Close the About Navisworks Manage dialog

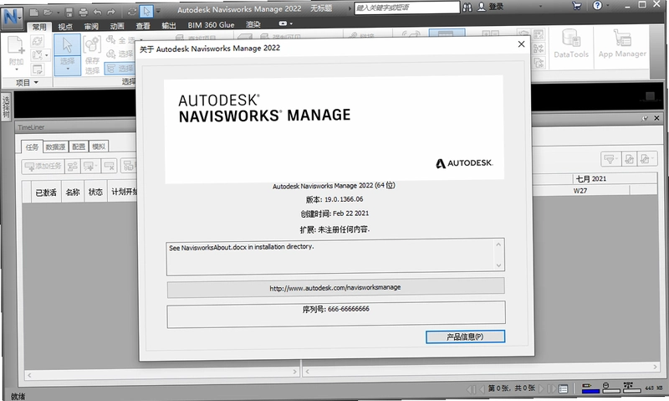pos(521,44)
